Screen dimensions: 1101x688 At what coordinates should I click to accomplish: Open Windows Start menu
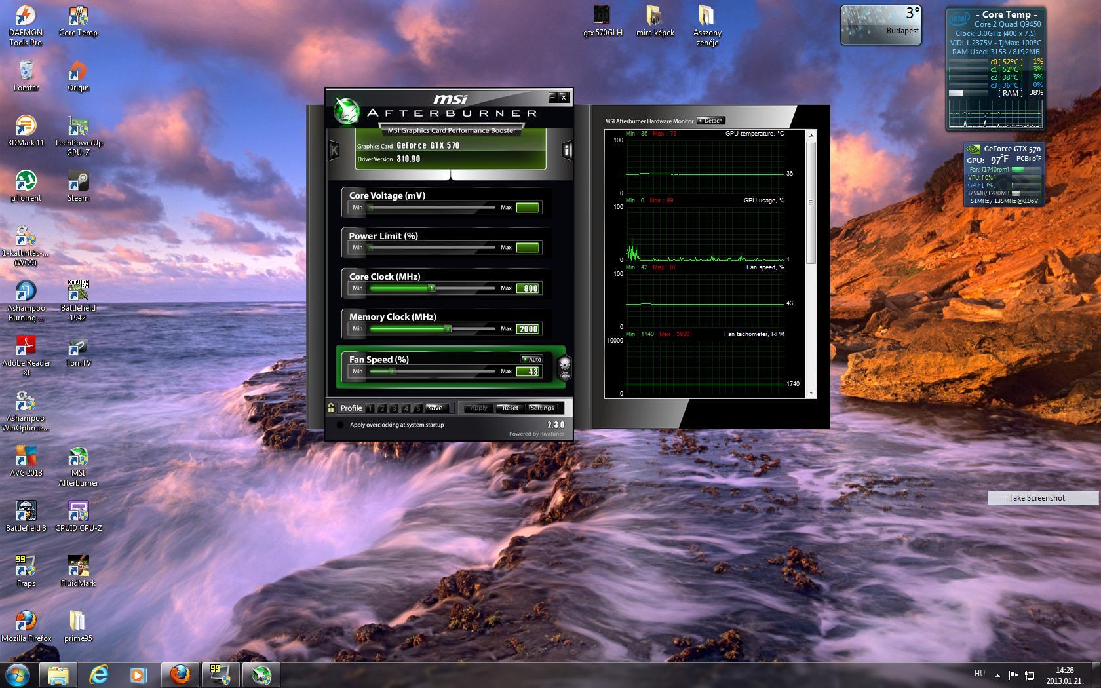17,674
